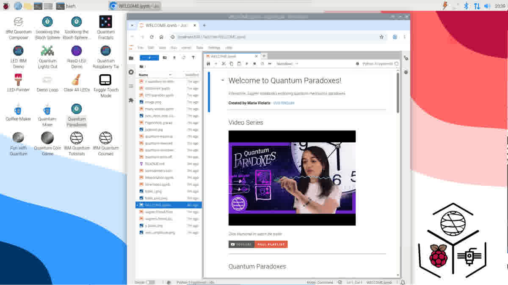Click the notebook vertical scrollbar
Screen dimensions: 508x285
point(398,94)
